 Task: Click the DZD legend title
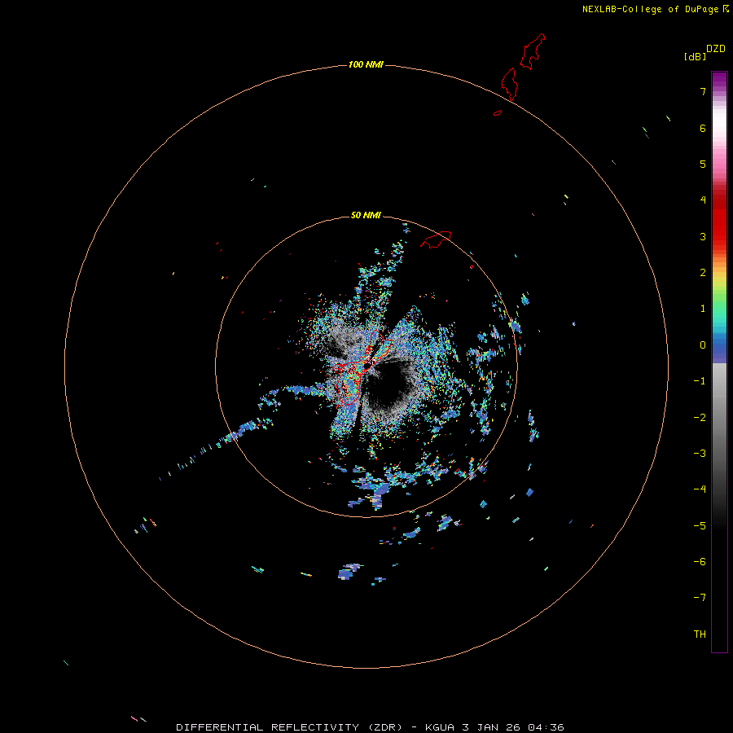click(716, 49)
